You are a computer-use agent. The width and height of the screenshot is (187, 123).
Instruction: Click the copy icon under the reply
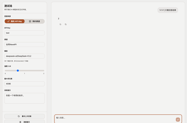[x=66, y=24]
